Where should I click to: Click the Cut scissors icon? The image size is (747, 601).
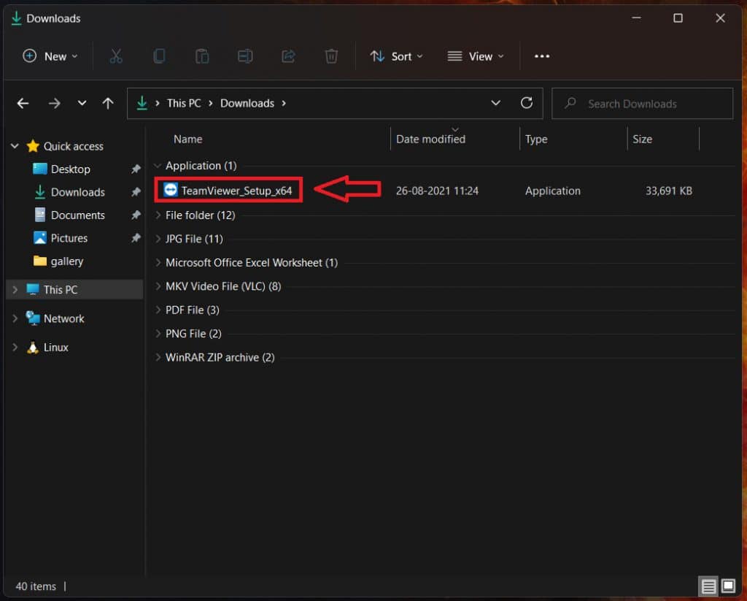116,56
